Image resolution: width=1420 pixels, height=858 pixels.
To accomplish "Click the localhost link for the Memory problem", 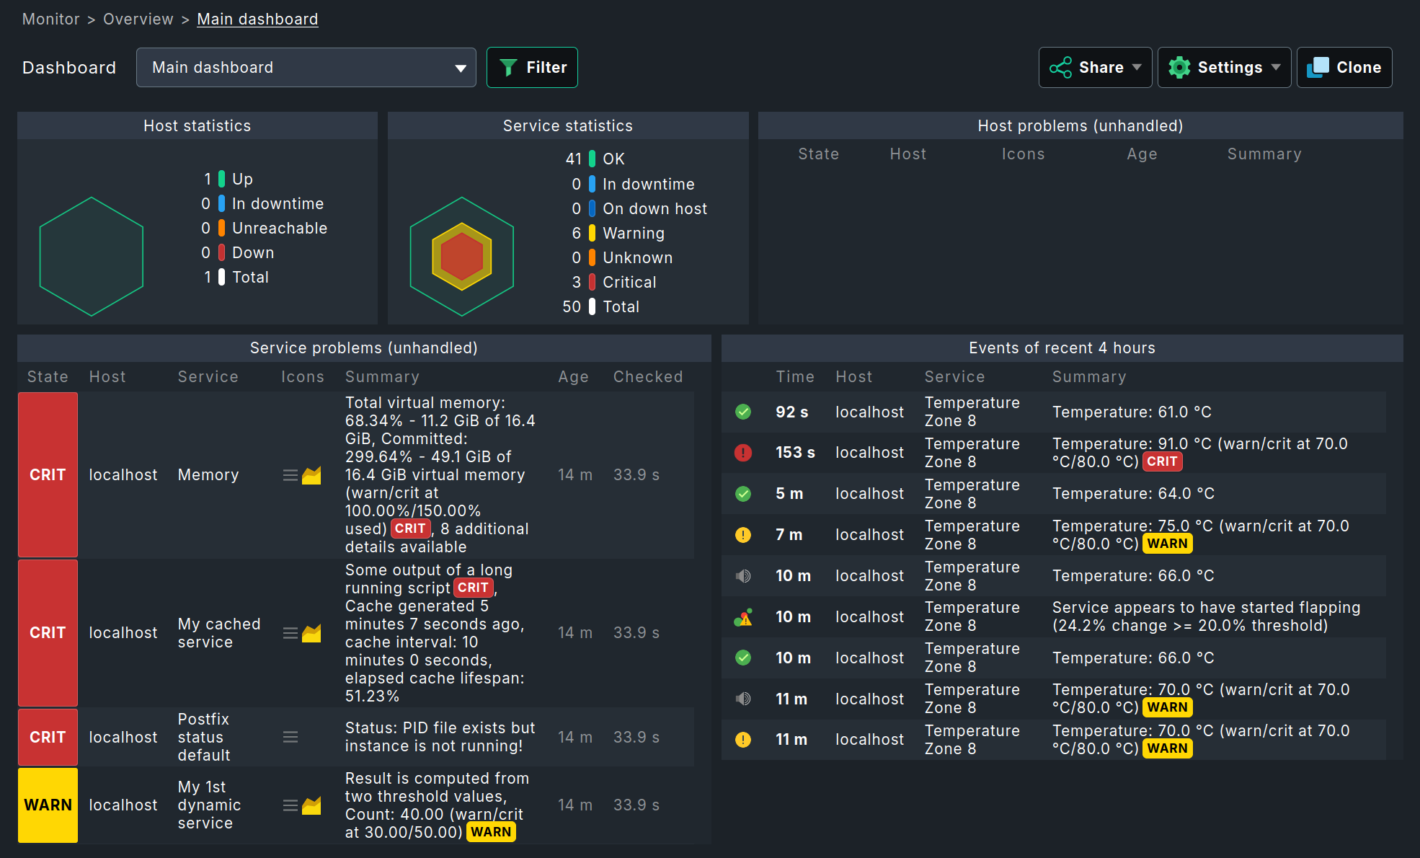I will coord(123,474).
